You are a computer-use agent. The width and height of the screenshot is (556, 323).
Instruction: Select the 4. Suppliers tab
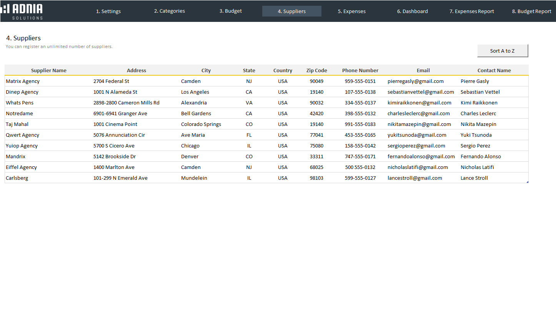292,11
